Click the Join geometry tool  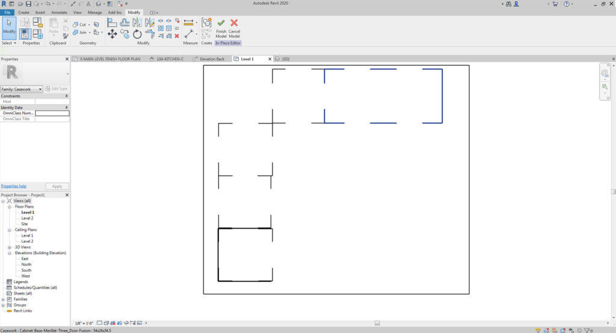point(80,33)
